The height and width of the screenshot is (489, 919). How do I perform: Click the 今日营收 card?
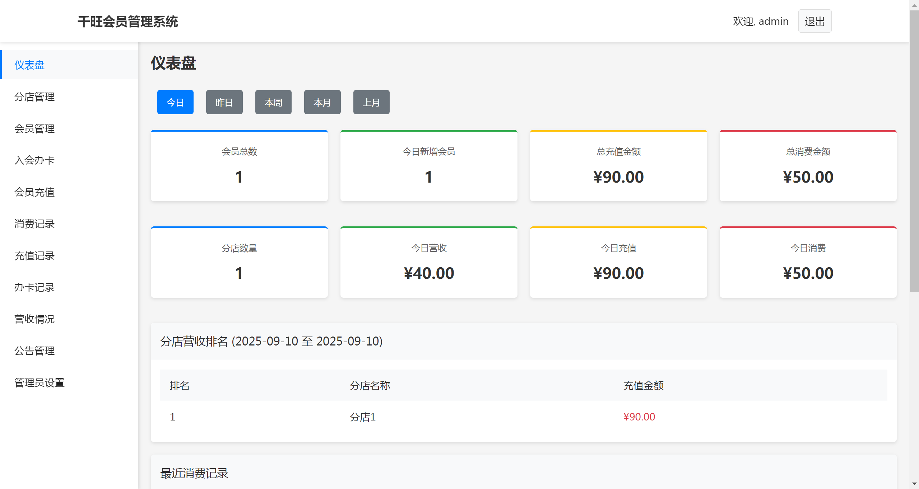[x=429, y=262]
